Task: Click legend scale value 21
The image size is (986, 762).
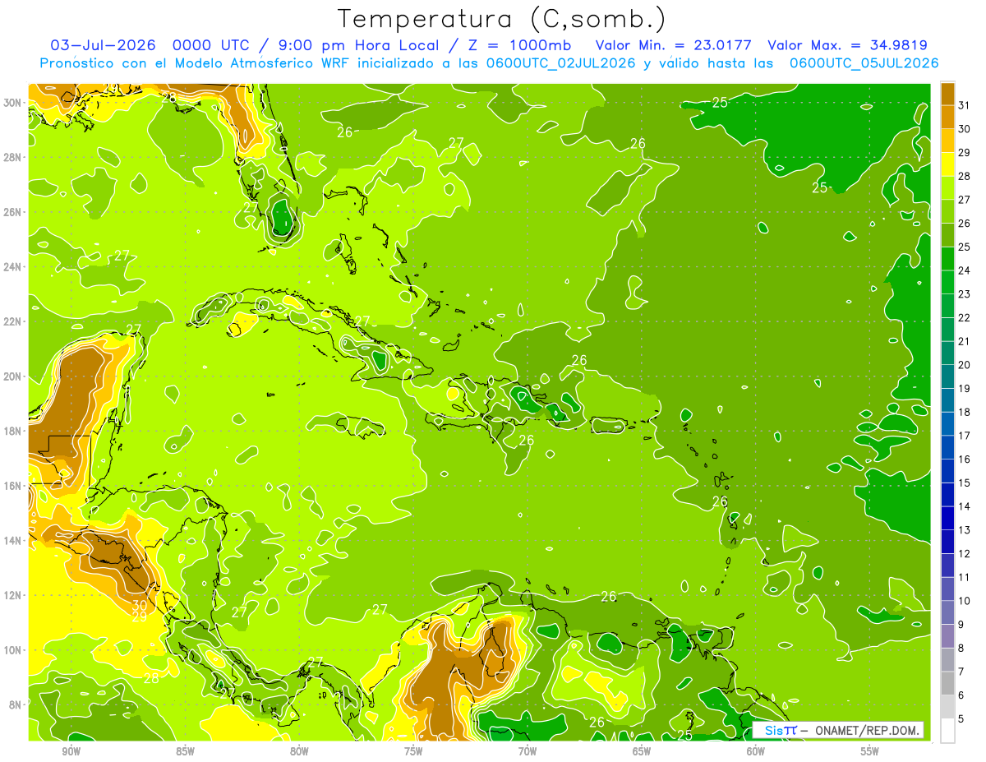Action: point(964,341)
